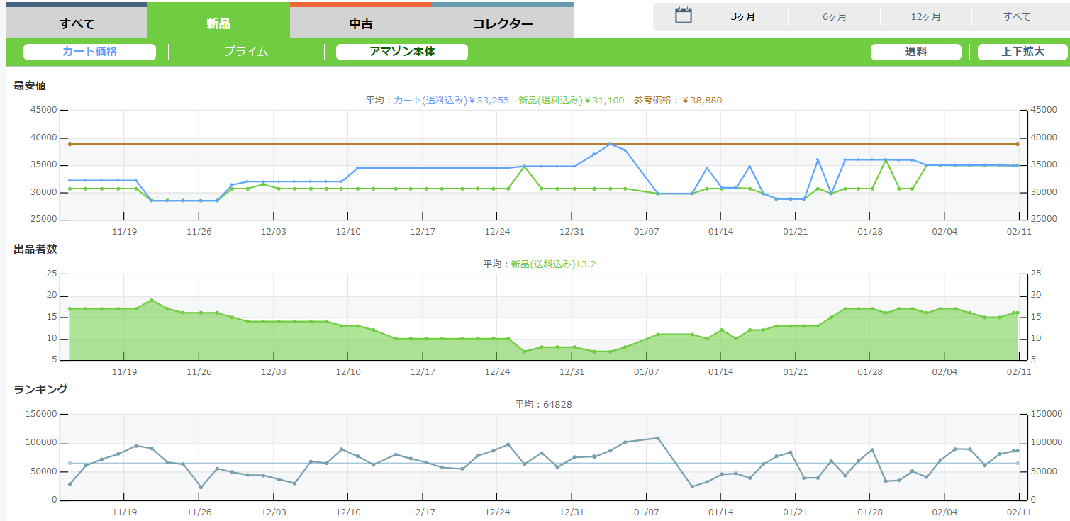Viewport: 1070px width, 521px height.
Task: Toggle the プライム price filter
Action: [x=246, y=52]
